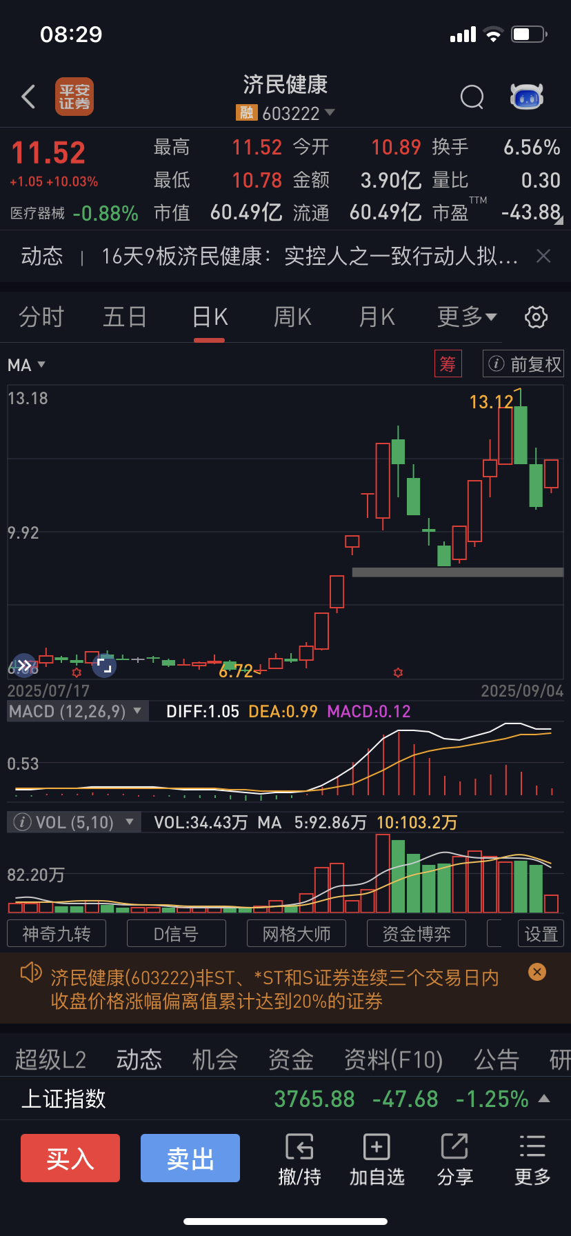This screenshot has width=571, height=1236.
Task: Open the bottom 更多 menu icon
Action: (x=532, y=1159)
